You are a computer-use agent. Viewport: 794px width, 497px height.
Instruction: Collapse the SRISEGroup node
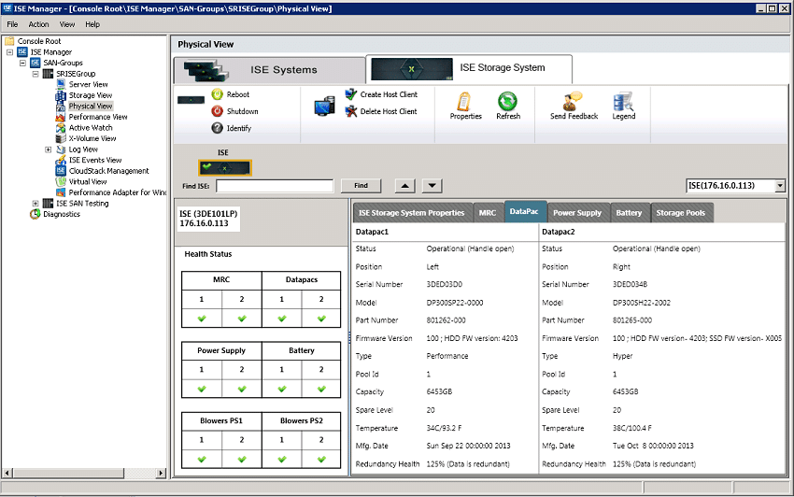(35, 74)
